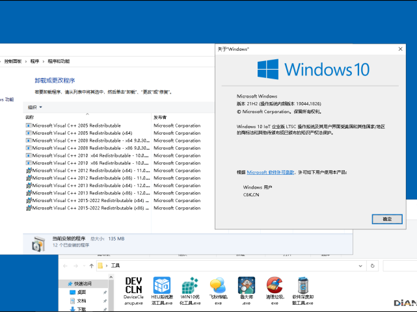This screenshot has width=417, height=312.
Task: Open the 组织 dropdown menu
Action: tap(35, 107)
